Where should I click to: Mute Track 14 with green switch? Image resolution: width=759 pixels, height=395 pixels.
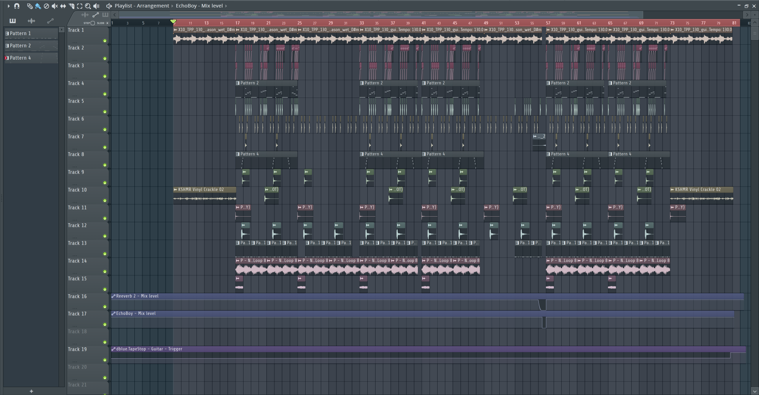pos(105,271)
